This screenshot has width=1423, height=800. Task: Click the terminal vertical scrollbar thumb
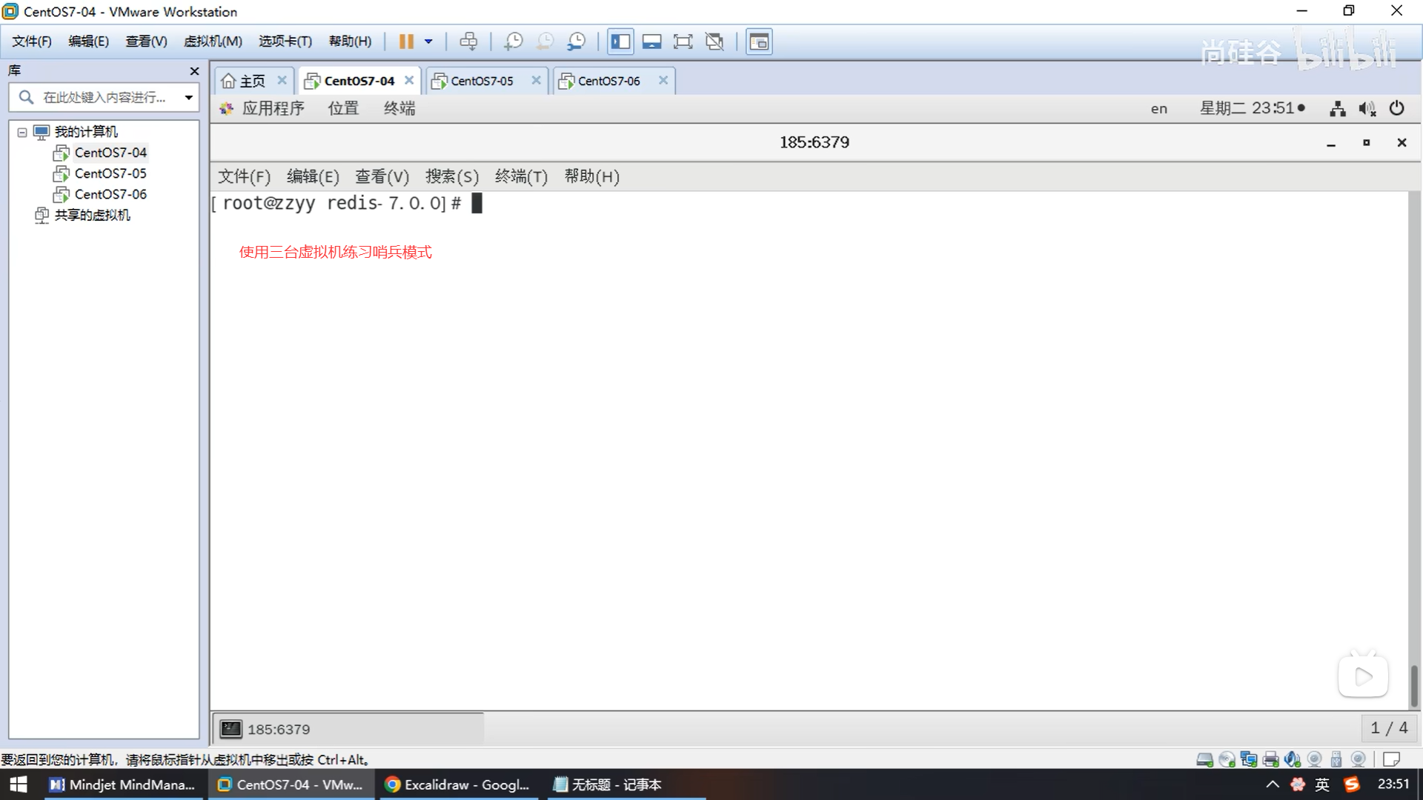pyautogui.click(x=1414, y=685)
